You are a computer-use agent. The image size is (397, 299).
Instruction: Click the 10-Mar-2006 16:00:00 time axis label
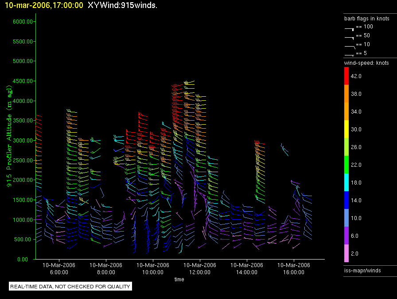coord(293,268)
